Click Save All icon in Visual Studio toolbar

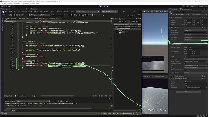coord(19,15)
